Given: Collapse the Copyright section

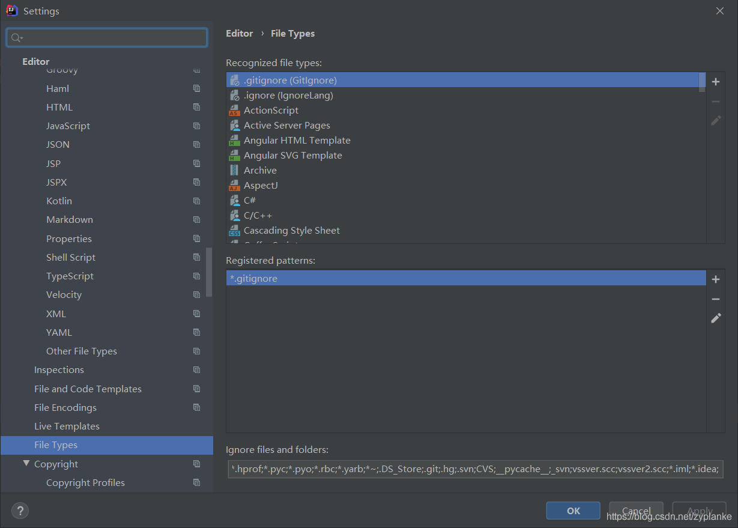Looking at the screenshot, I should click(26, 463).
